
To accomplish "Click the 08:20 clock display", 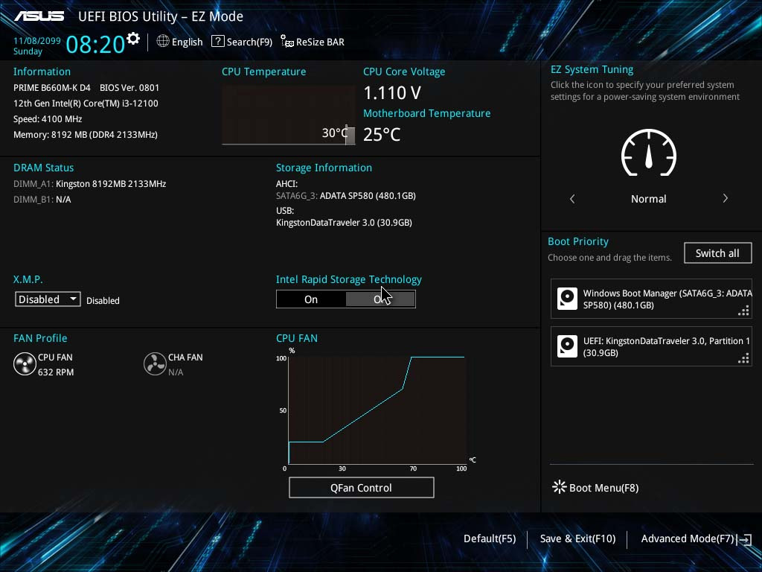I will pyautogui.click(x=95, y=44).
